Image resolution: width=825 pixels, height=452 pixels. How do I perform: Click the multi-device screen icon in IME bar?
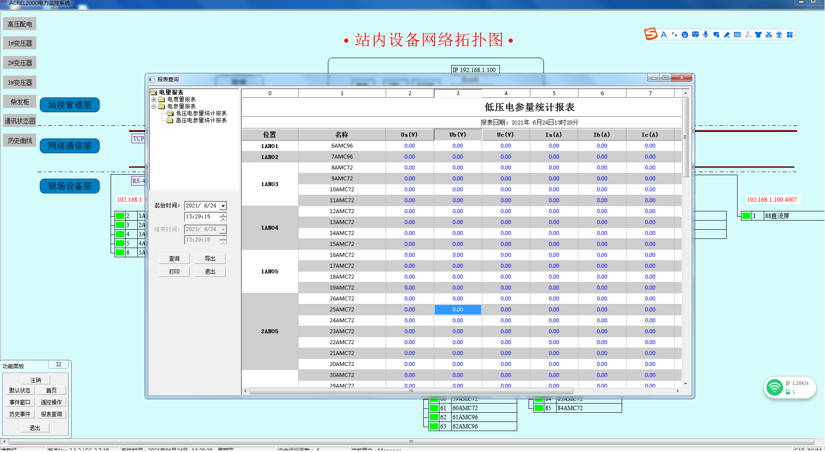(716, 35)
